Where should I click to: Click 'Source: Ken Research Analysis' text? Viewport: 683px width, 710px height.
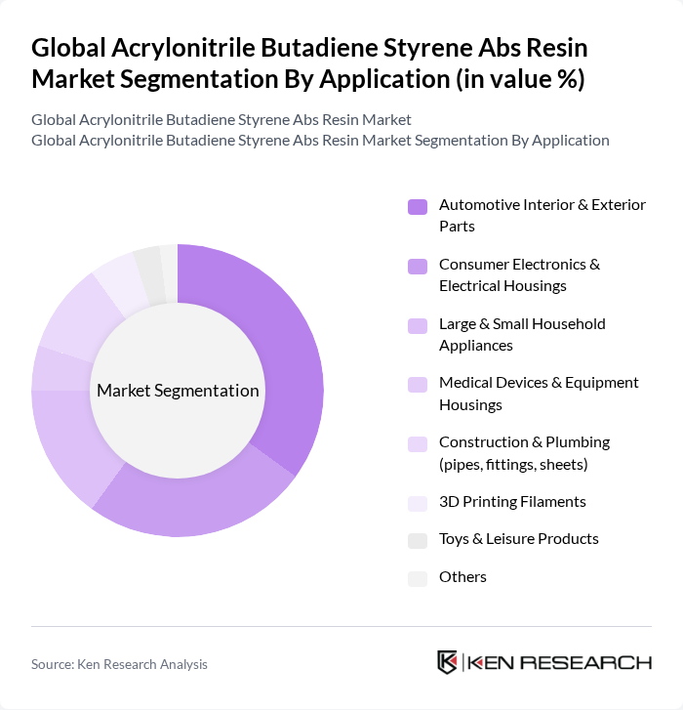pyautogui.click(x=119, y=664)
